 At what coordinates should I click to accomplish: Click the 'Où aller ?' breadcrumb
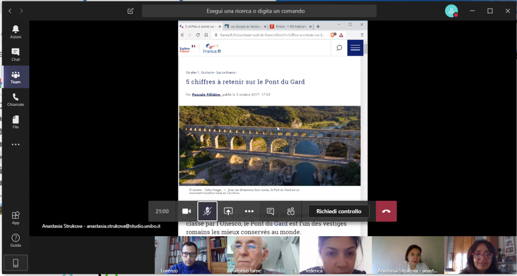[x=192, y=73]
